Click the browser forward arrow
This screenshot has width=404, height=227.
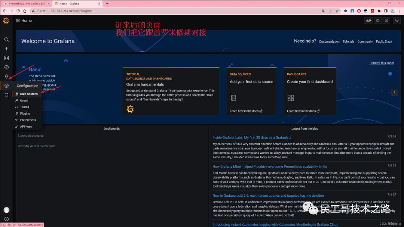[x=11, y=11]
